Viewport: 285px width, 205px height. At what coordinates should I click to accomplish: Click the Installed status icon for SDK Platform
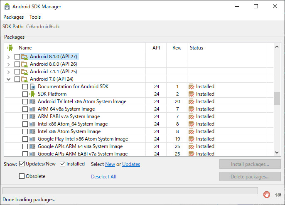click(191, 94)
